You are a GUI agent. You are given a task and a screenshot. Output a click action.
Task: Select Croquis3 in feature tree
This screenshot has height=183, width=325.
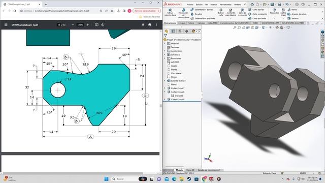[177, 96]
